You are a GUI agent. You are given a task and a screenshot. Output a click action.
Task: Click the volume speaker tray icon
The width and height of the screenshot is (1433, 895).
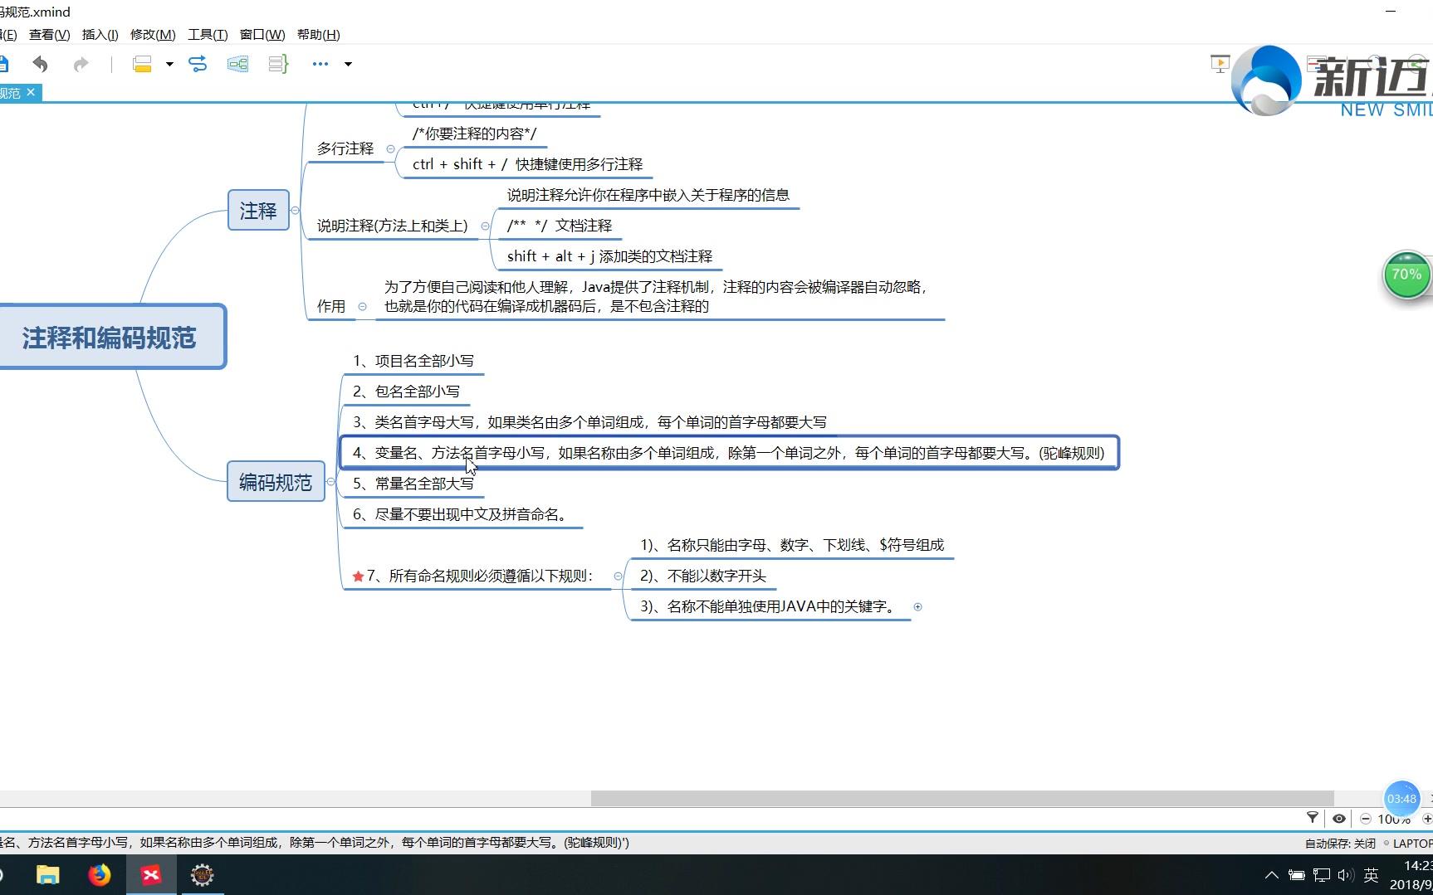coord(1346,875)
